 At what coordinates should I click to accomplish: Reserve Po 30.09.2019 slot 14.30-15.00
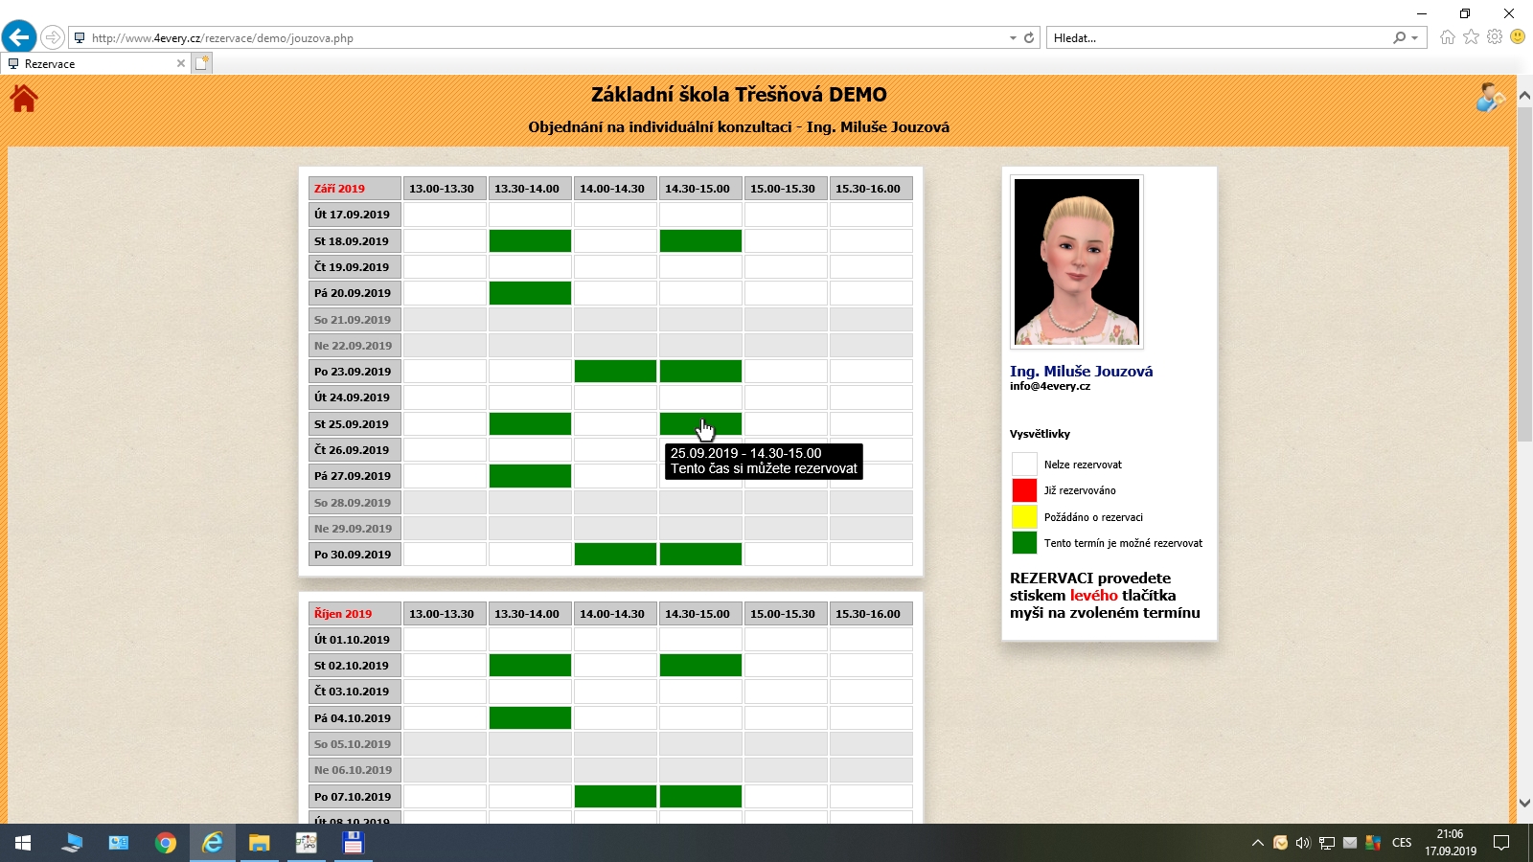[700, 554]
